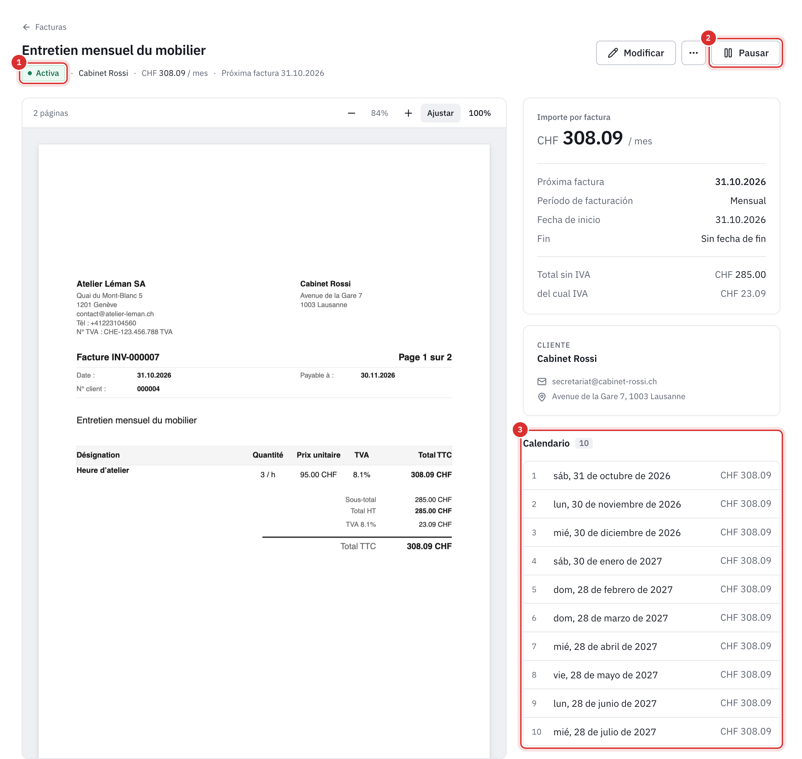Zoom in the preview with plus icon
Image resolution: width=802 pixels, height=759 pixels.
[408, 113]
